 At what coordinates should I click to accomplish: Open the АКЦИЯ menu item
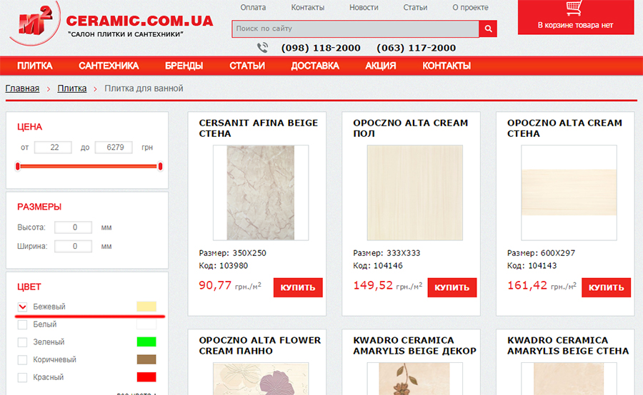[381, 66]
